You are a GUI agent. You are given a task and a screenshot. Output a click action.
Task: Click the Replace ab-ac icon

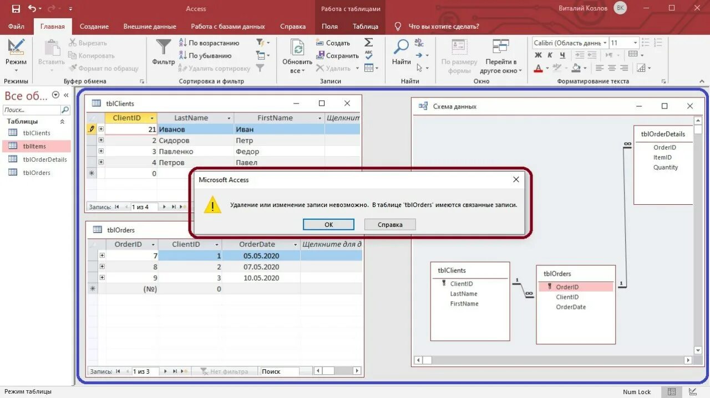tap(419, 43)
